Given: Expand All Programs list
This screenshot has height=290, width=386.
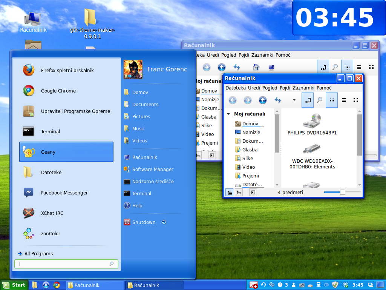Looking at the screenshot, I should tap(35, 253).
